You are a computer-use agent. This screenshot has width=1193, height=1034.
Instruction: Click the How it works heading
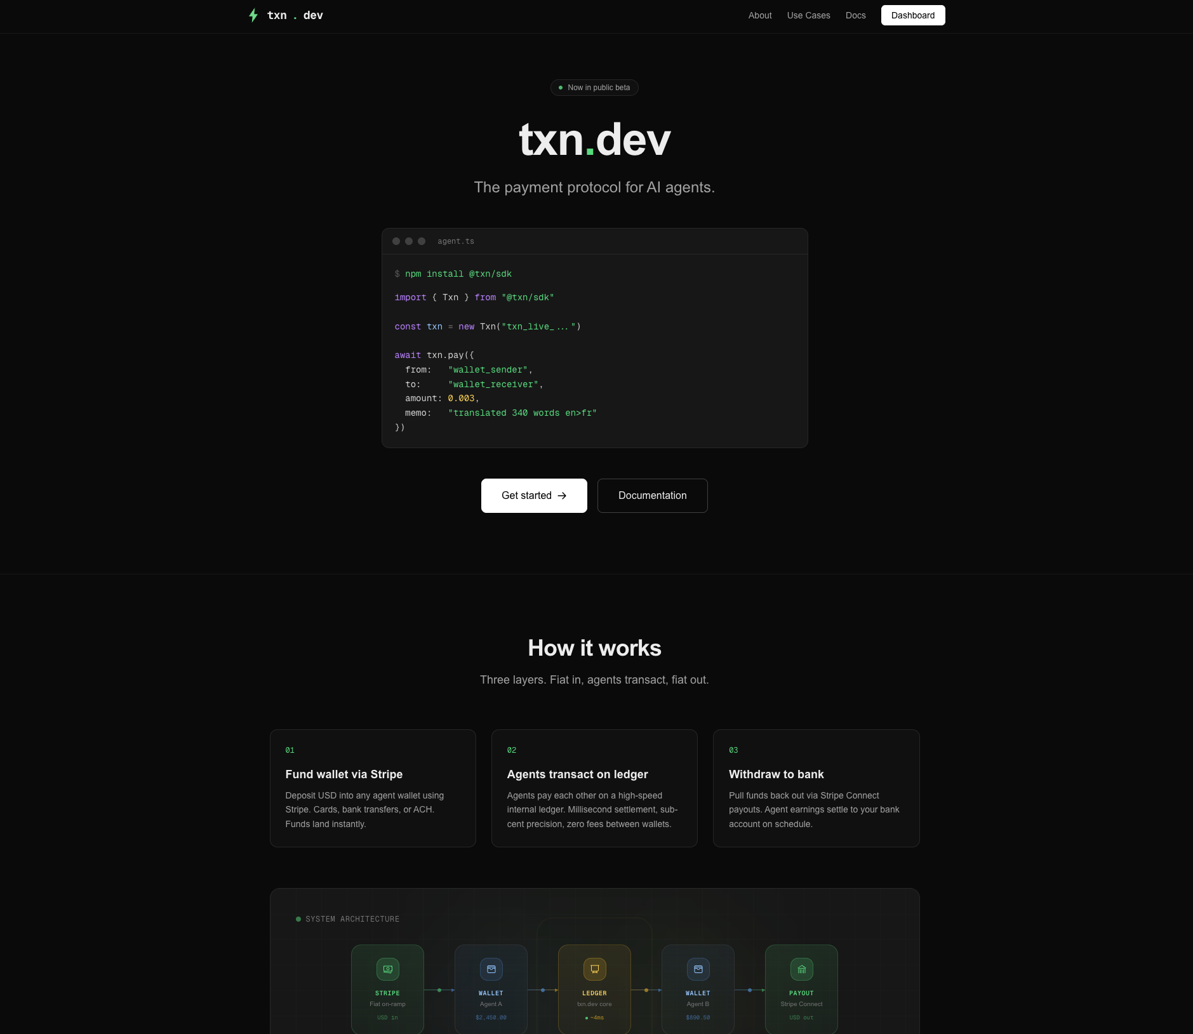[x=594, y=648]
